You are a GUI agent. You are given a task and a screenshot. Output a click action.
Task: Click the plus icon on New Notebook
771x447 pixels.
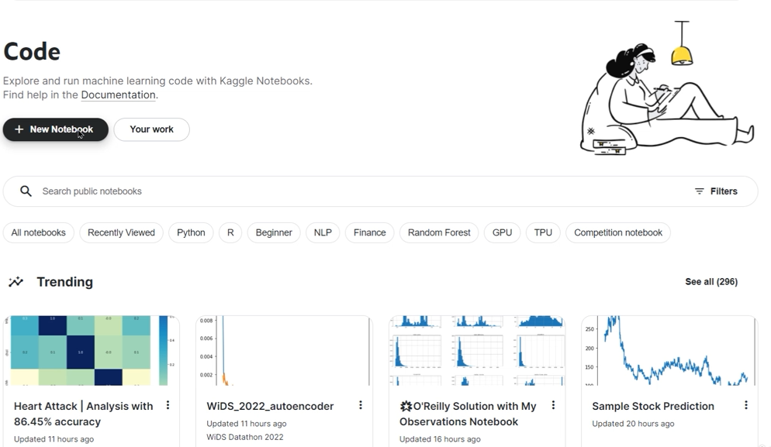(x=19, y=129)
